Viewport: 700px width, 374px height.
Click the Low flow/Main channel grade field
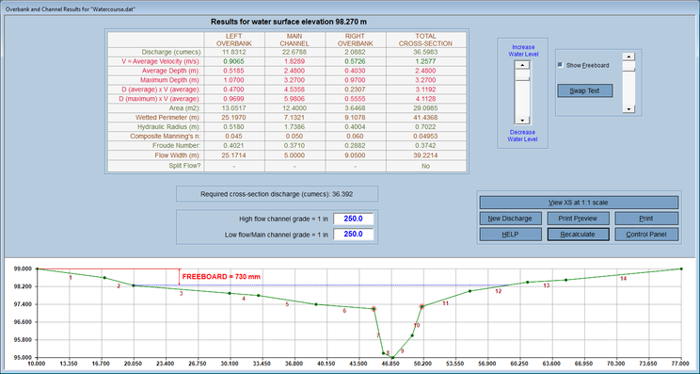(353, 235)
